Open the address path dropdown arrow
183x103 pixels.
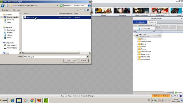(58, 5)
